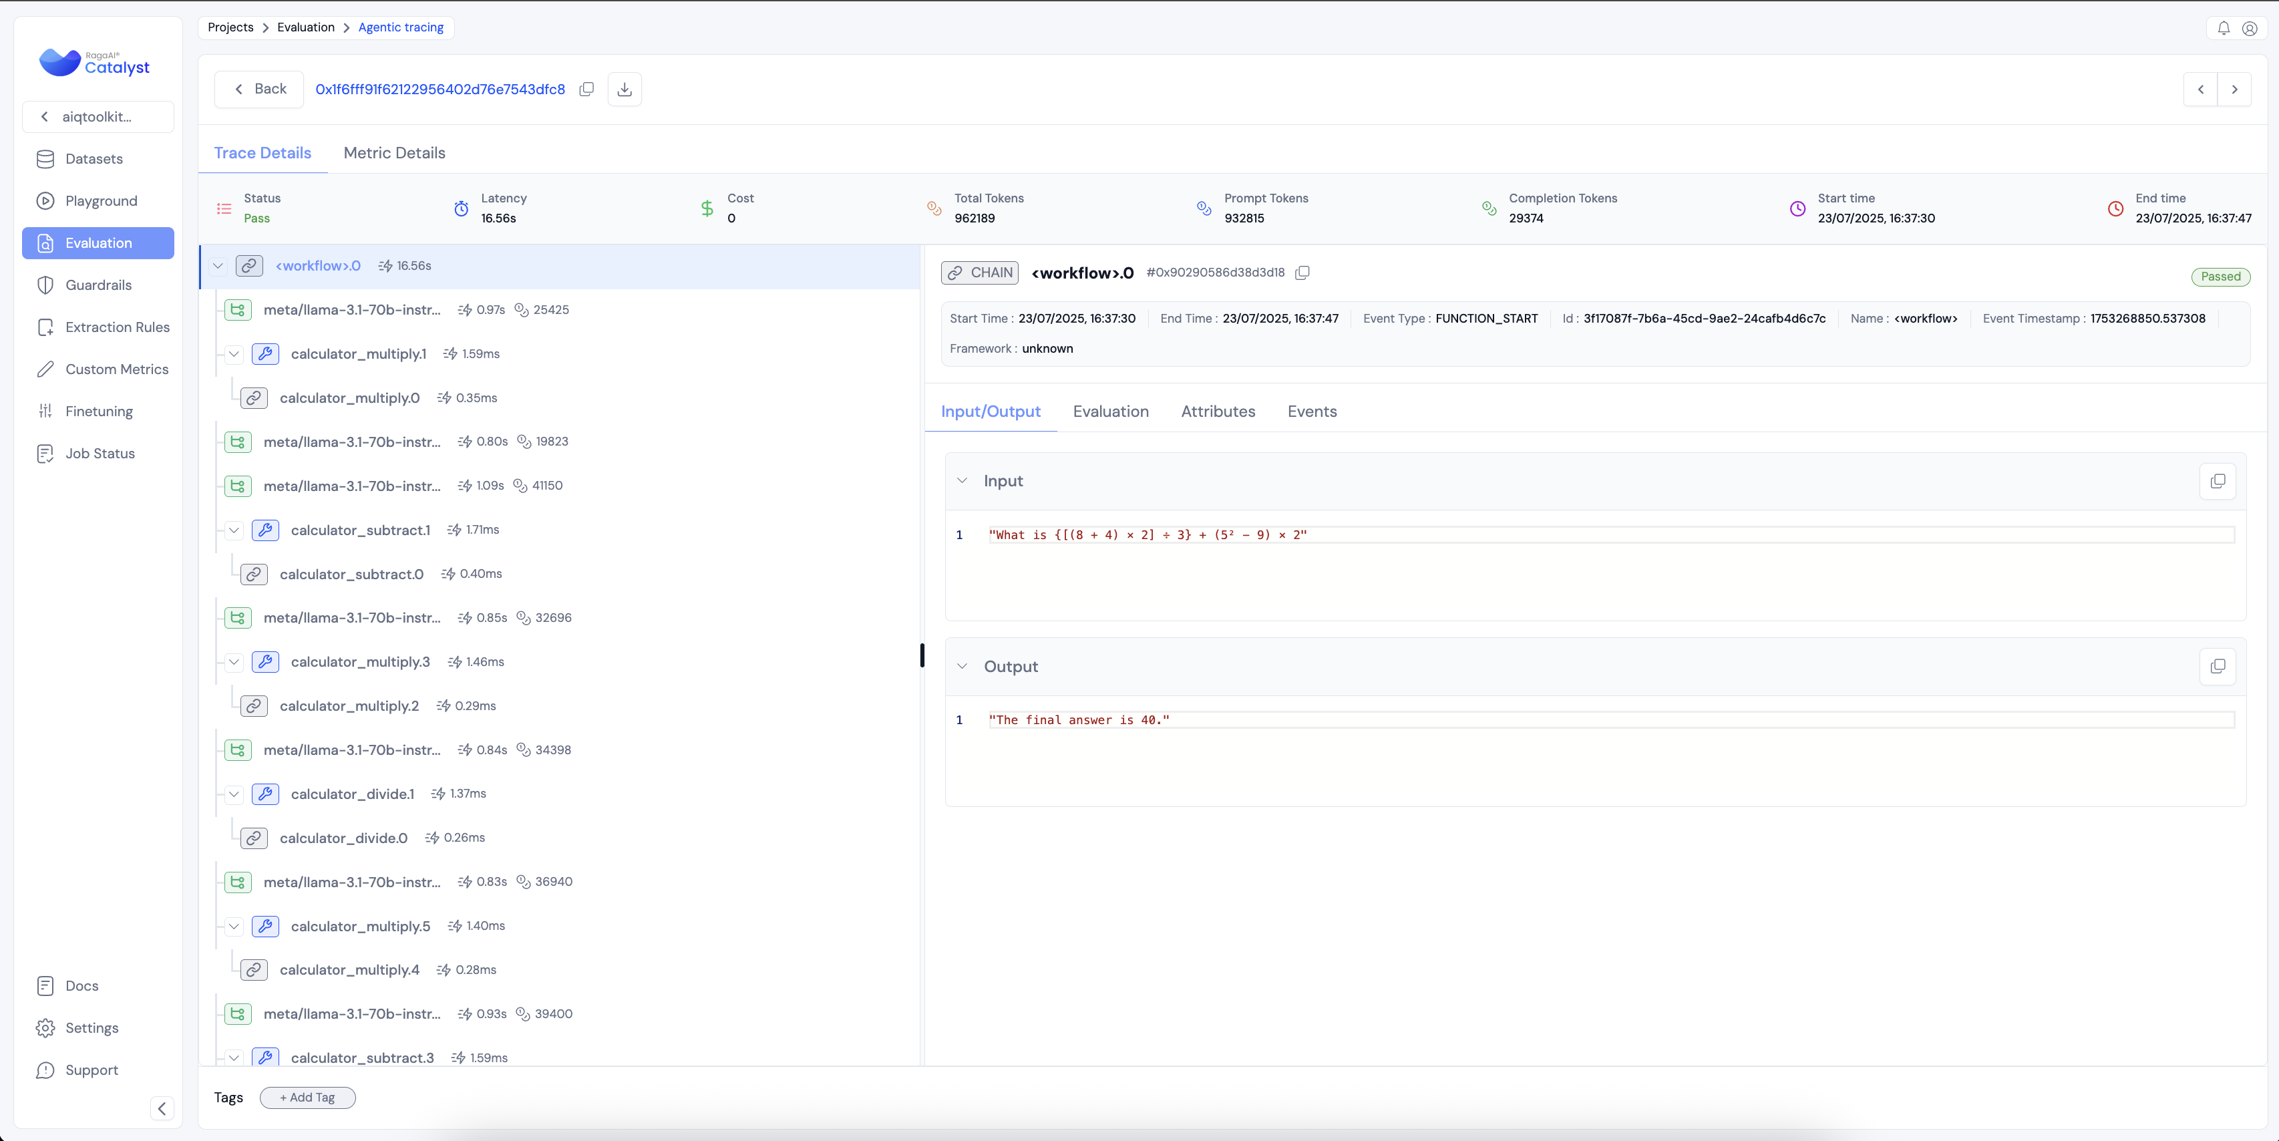Click the notifications bell icon

click(x=2224, y=28)
